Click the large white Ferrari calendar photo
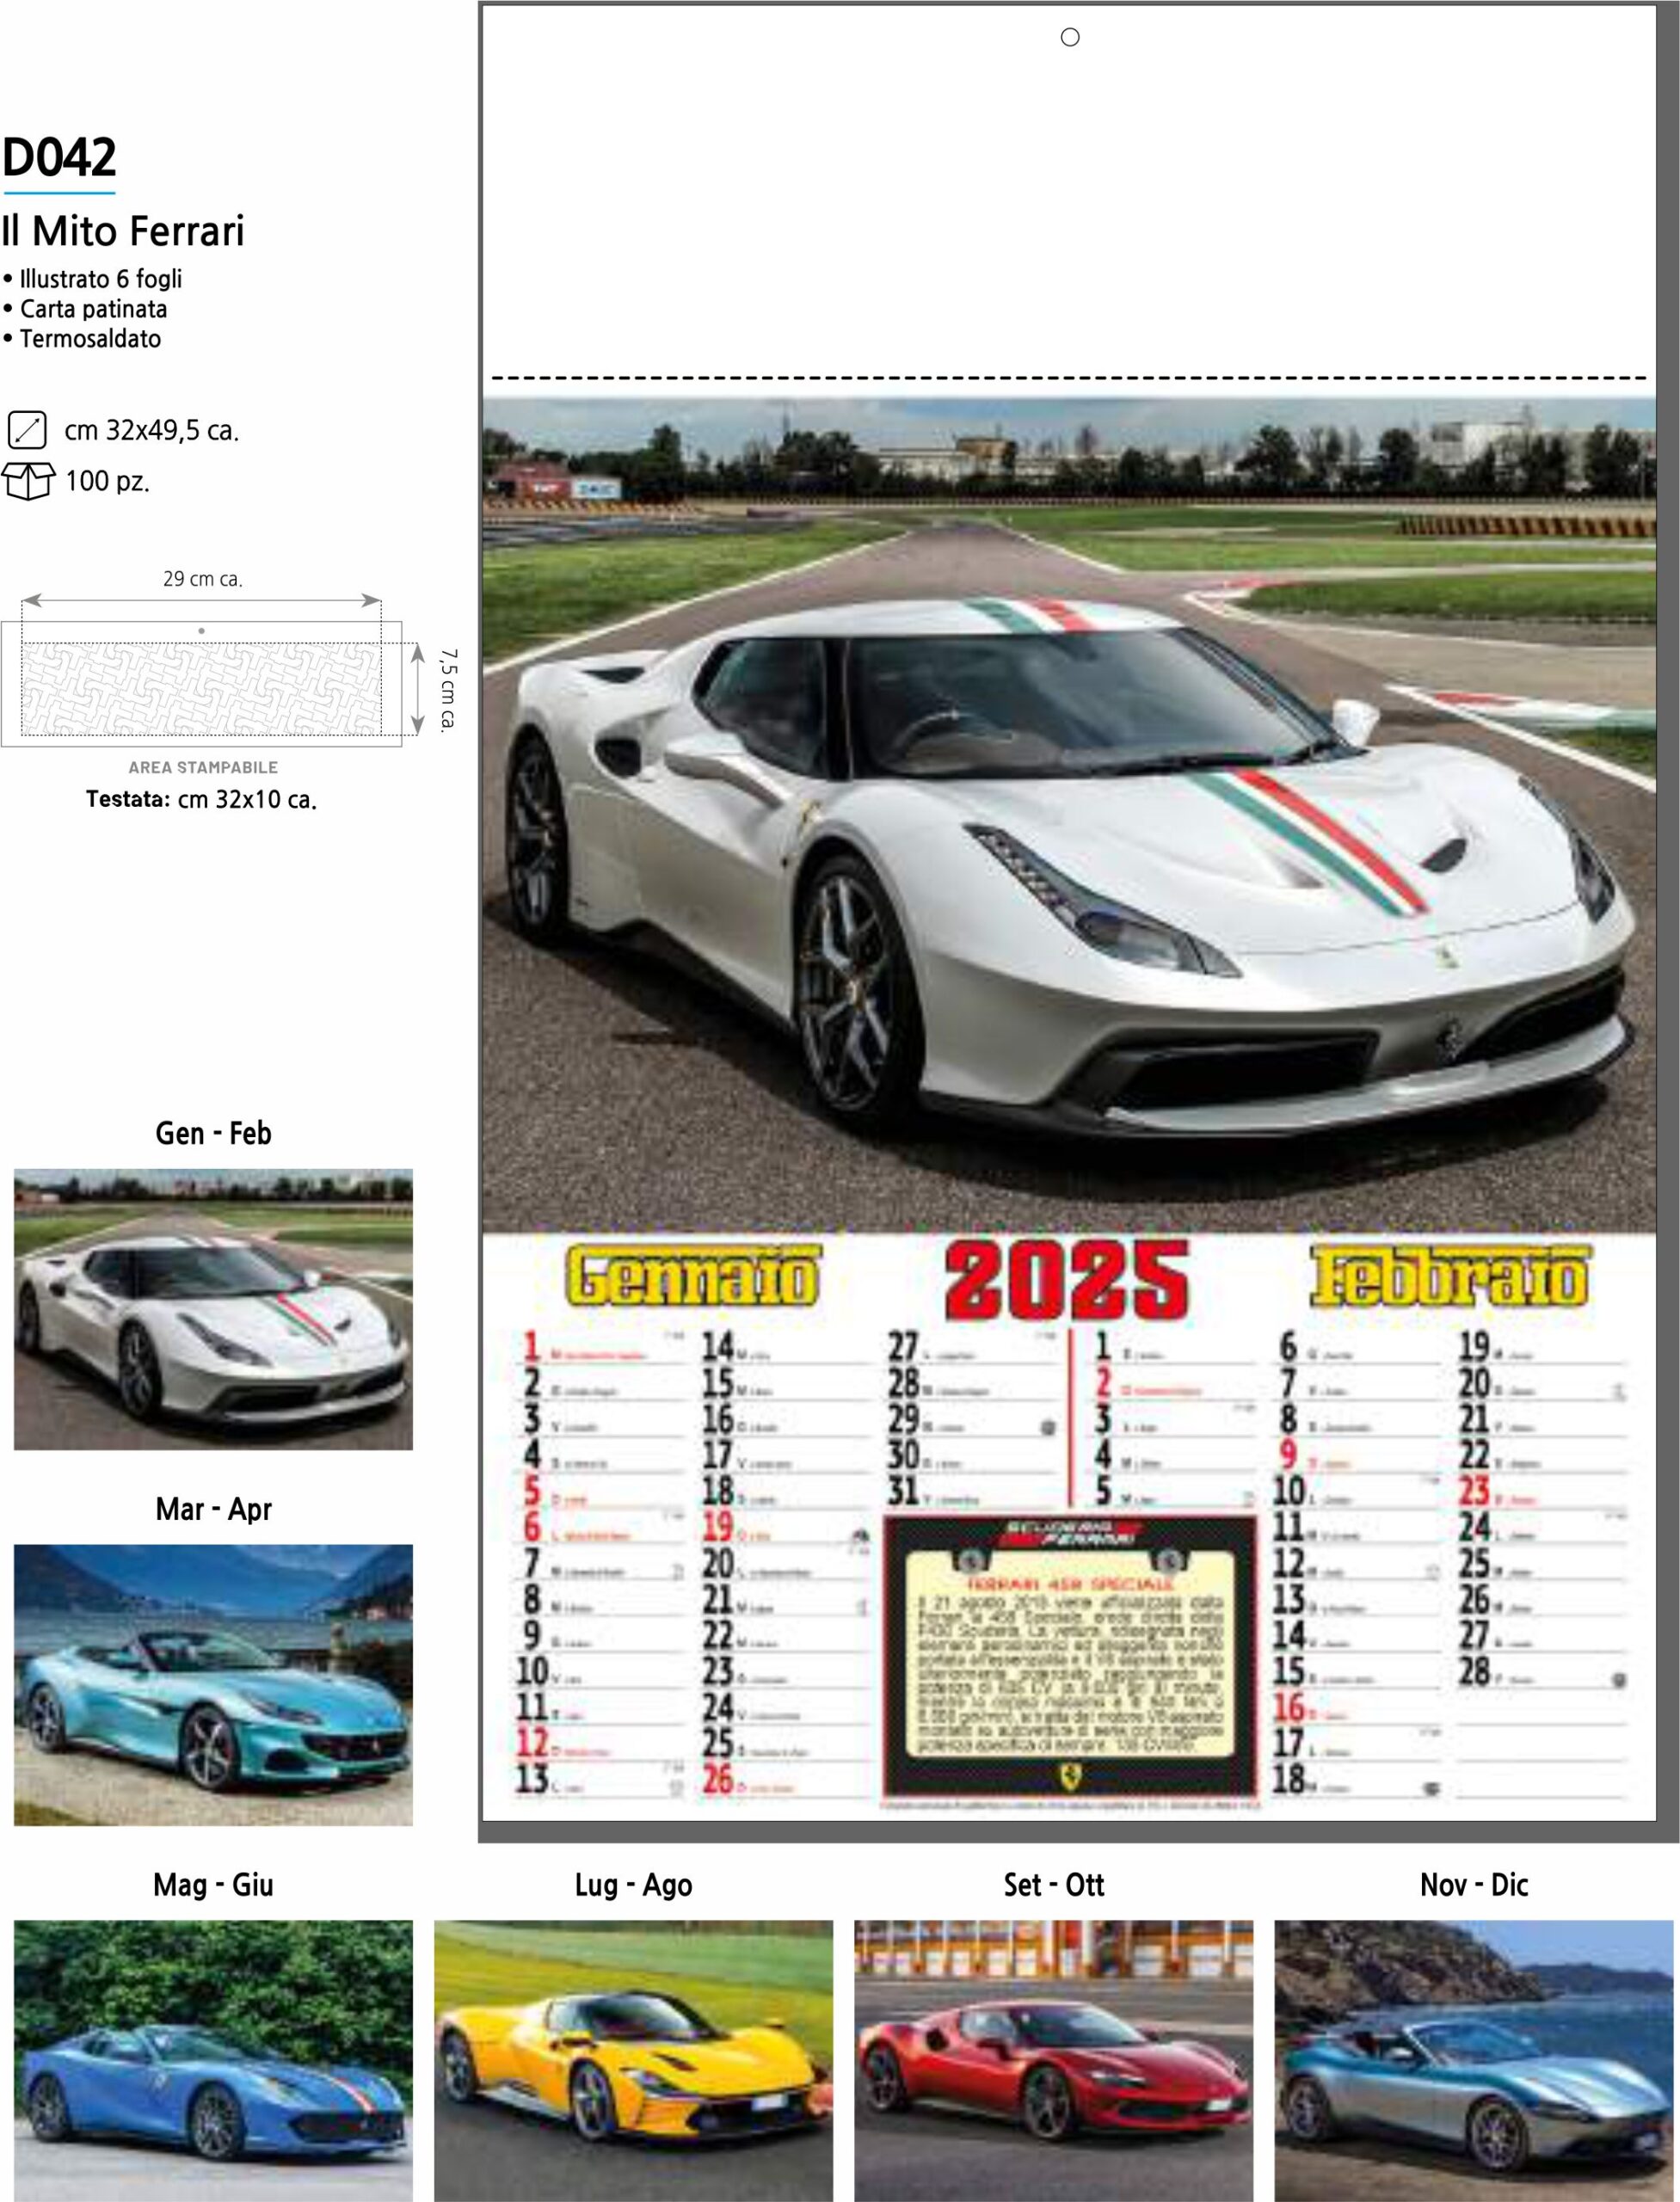The width and height of the screenshot is (1680, 2202). pyautogui.click(x=1069, y=815)
